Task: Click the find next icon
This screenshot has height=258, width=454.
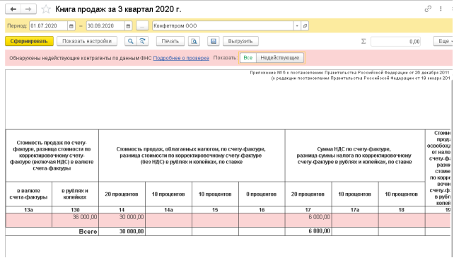Action: tap(142, 42)
